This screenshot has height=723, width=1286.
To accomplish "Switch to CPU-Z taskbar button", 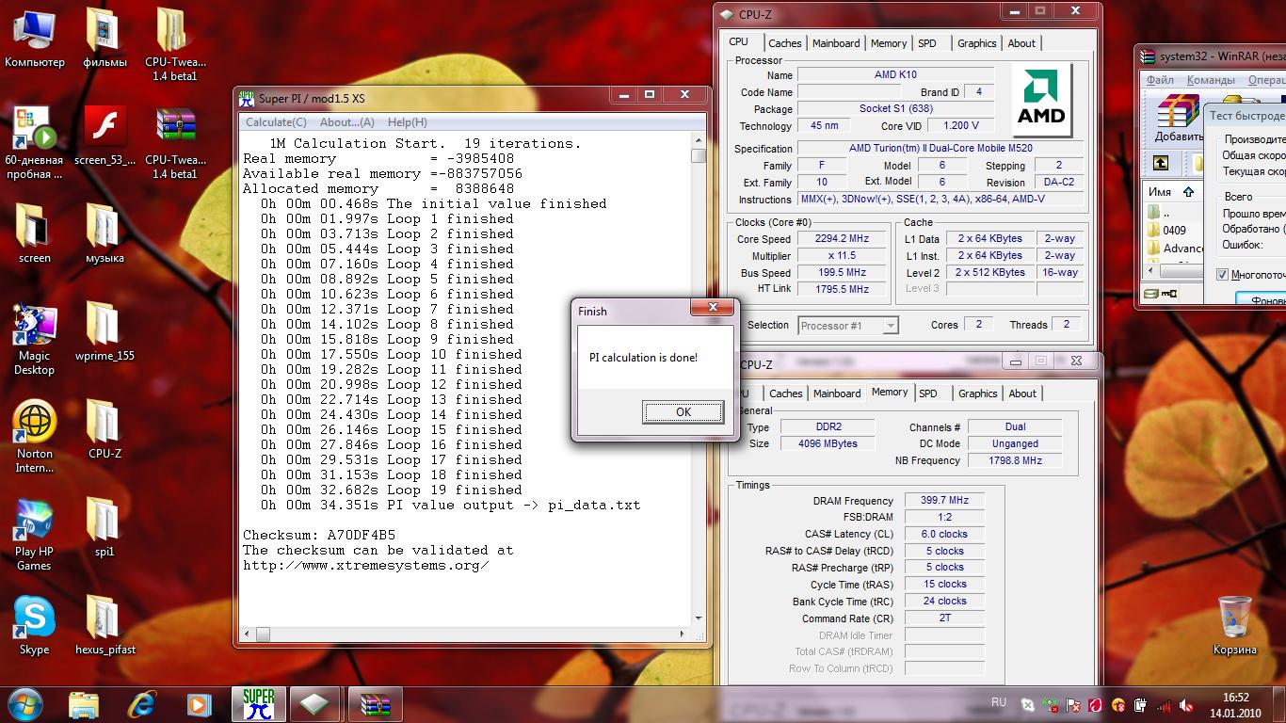I will [x=315, y=704].
